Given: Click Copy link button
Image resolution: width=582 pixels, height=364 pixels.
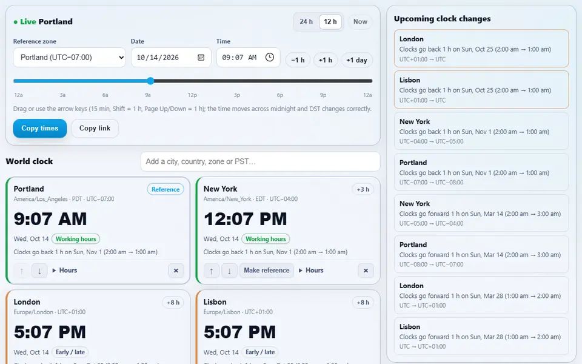Looking at the screenshot, I should (95, 128).
